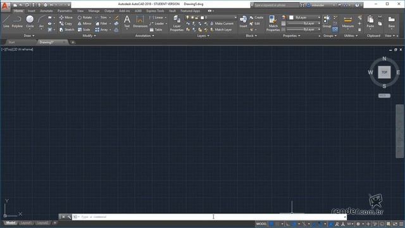Click Make Current layer button
Viewport: 405px width, 228px height.
221,23
